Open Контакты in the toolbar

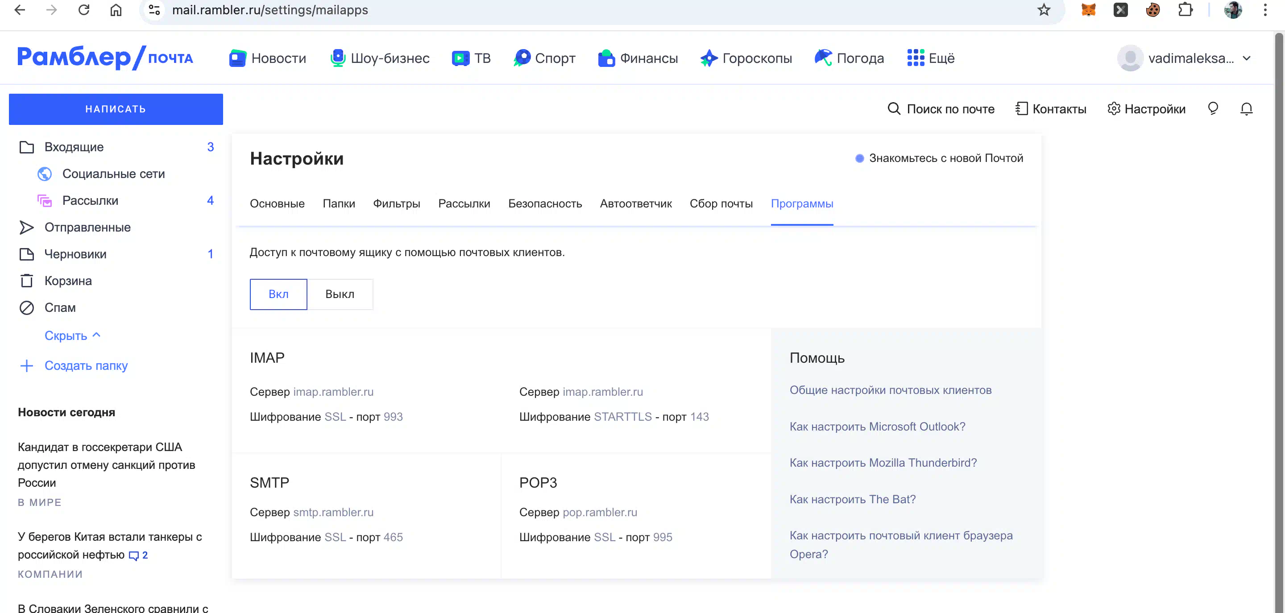(1051, 109)
